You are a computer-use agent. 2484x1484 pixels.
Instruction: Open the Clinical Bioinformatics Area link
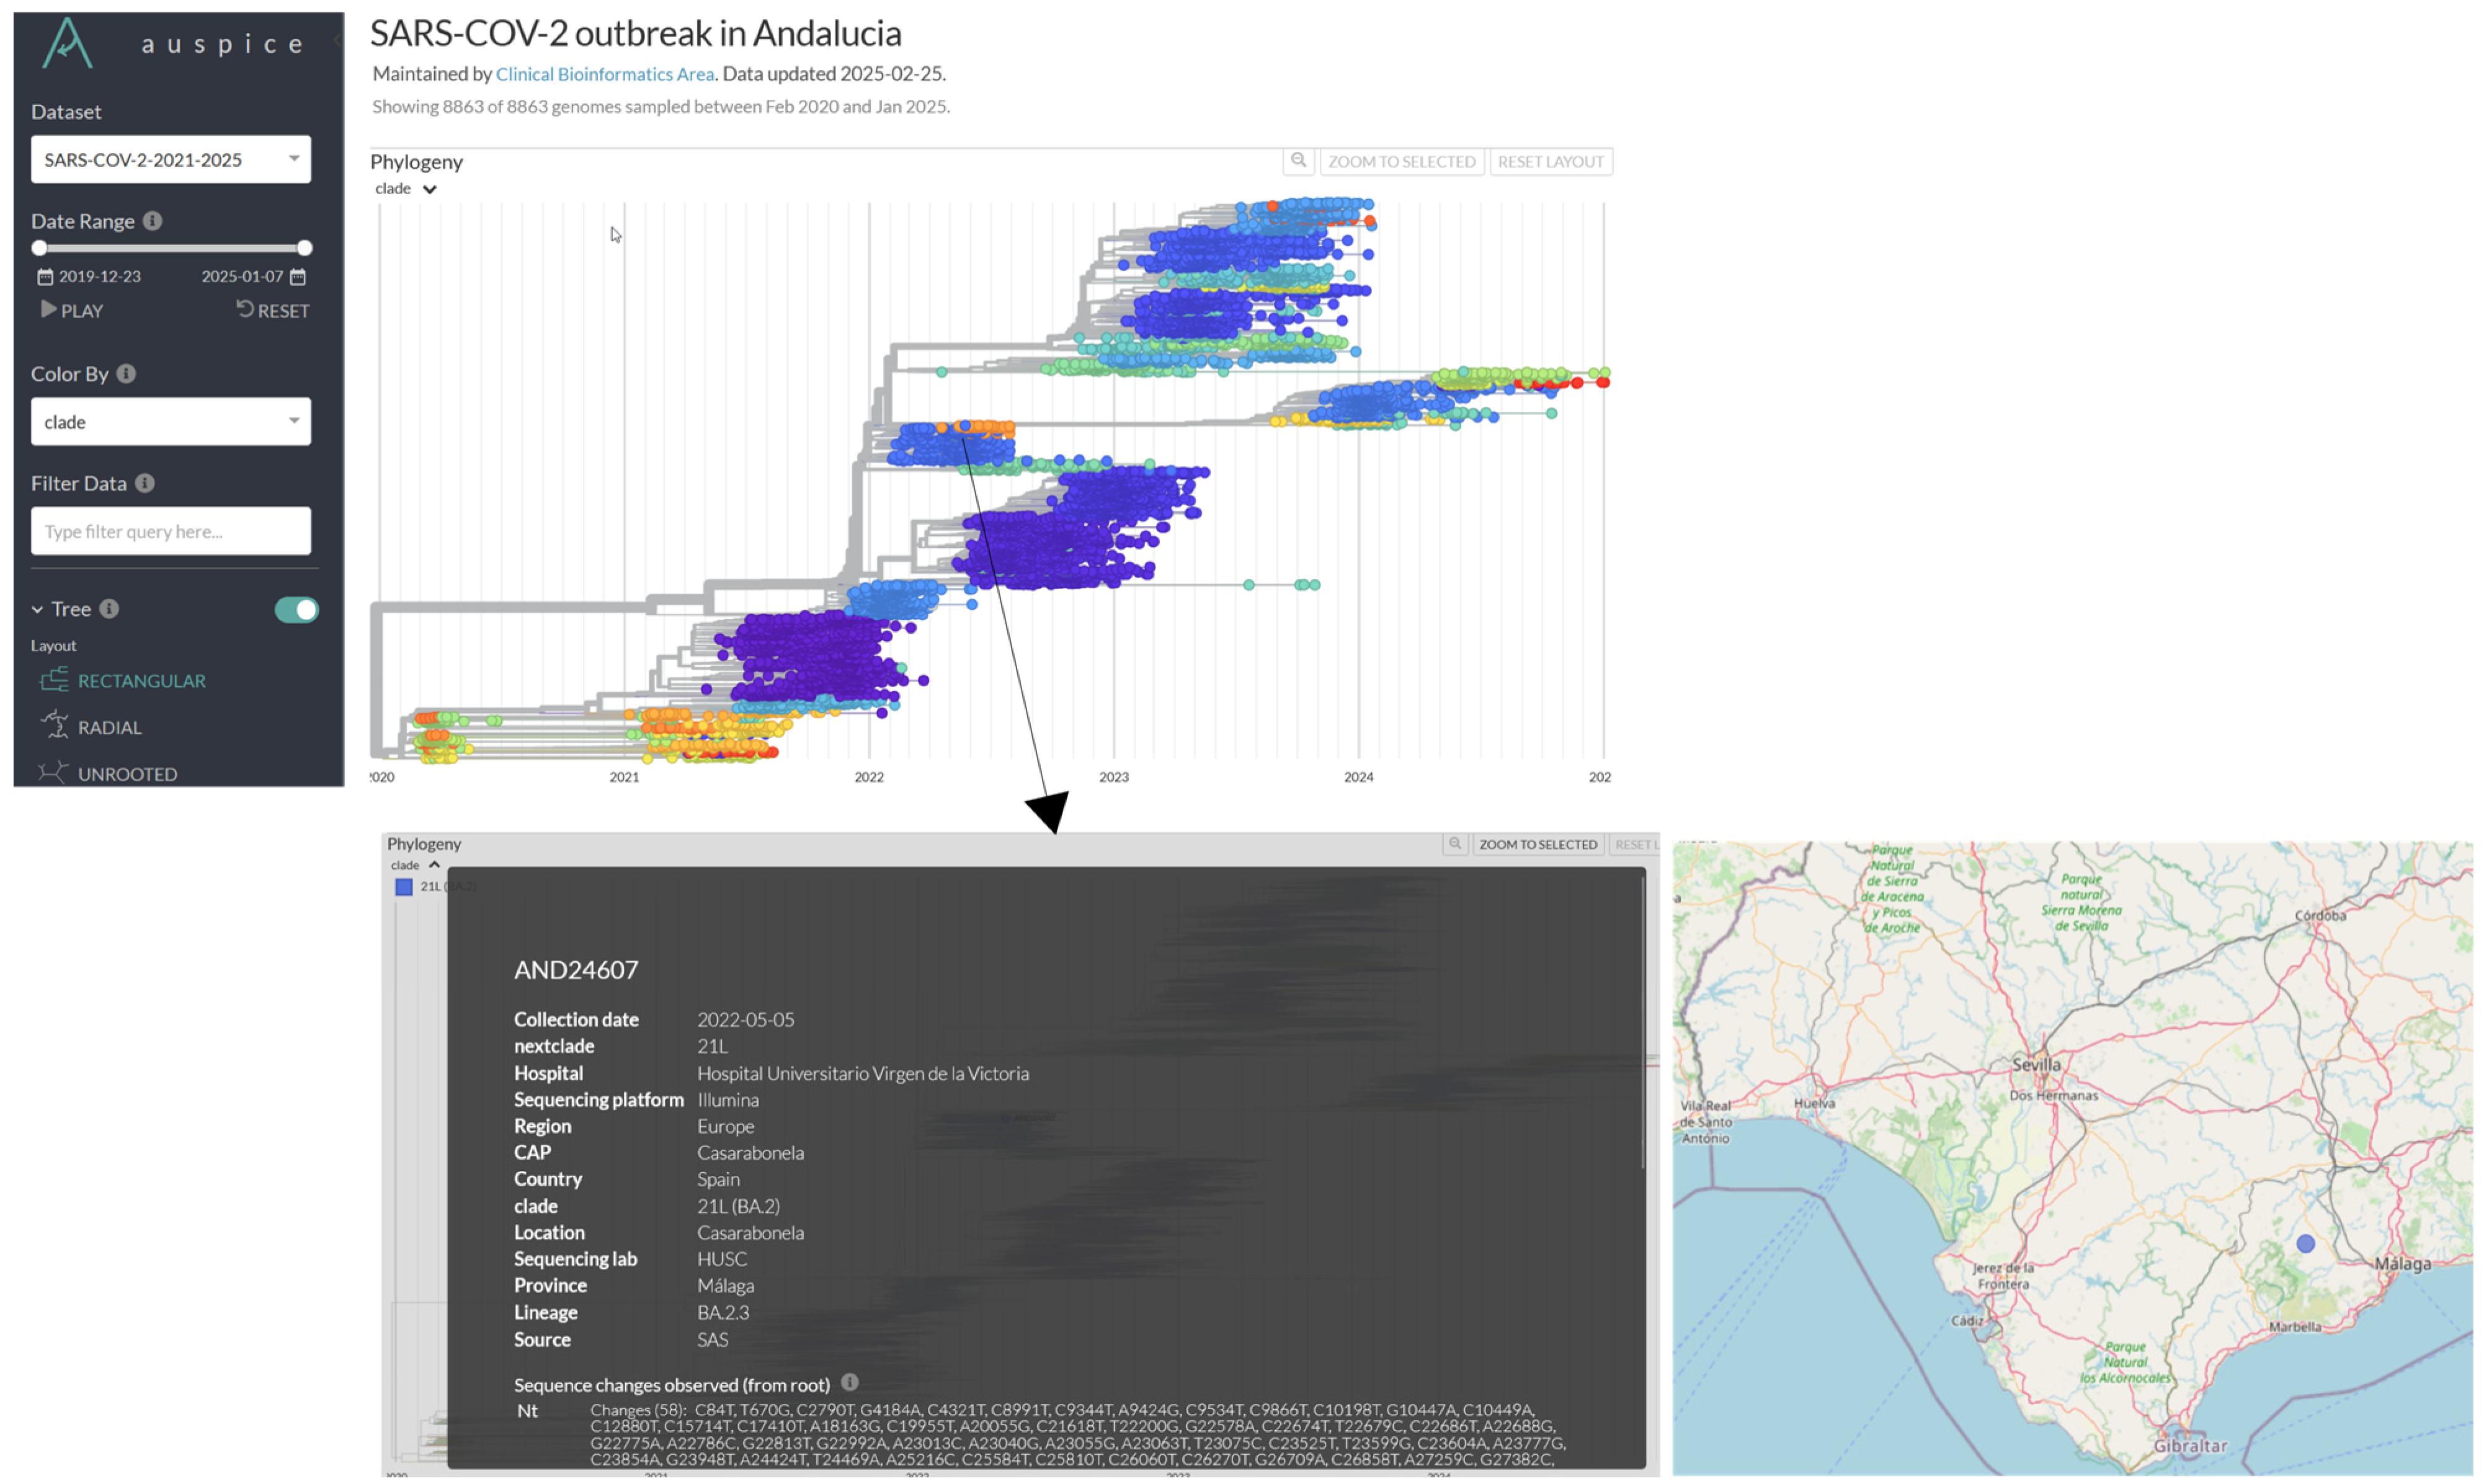(x=605, y=74)
